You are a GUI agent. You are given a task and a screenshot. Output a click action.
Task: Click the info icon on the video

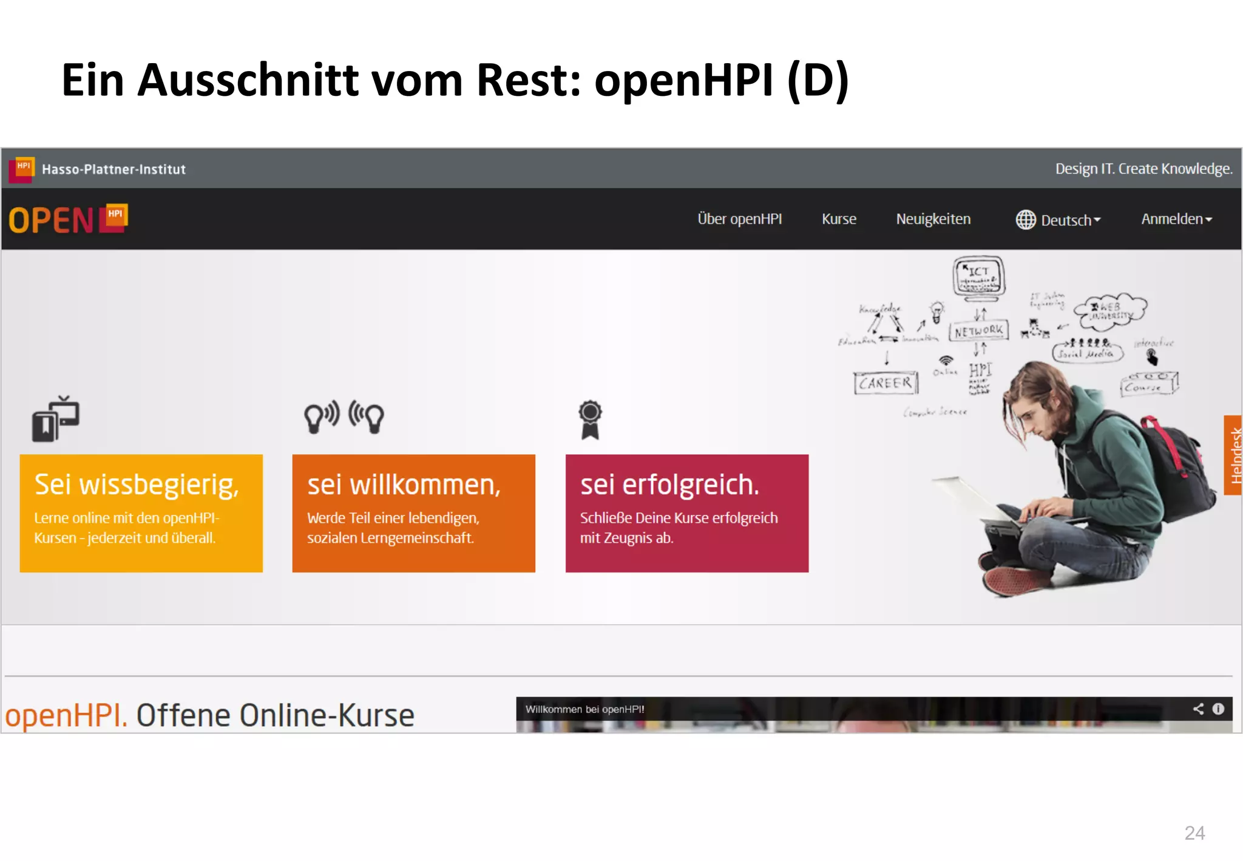(1218, 709)
